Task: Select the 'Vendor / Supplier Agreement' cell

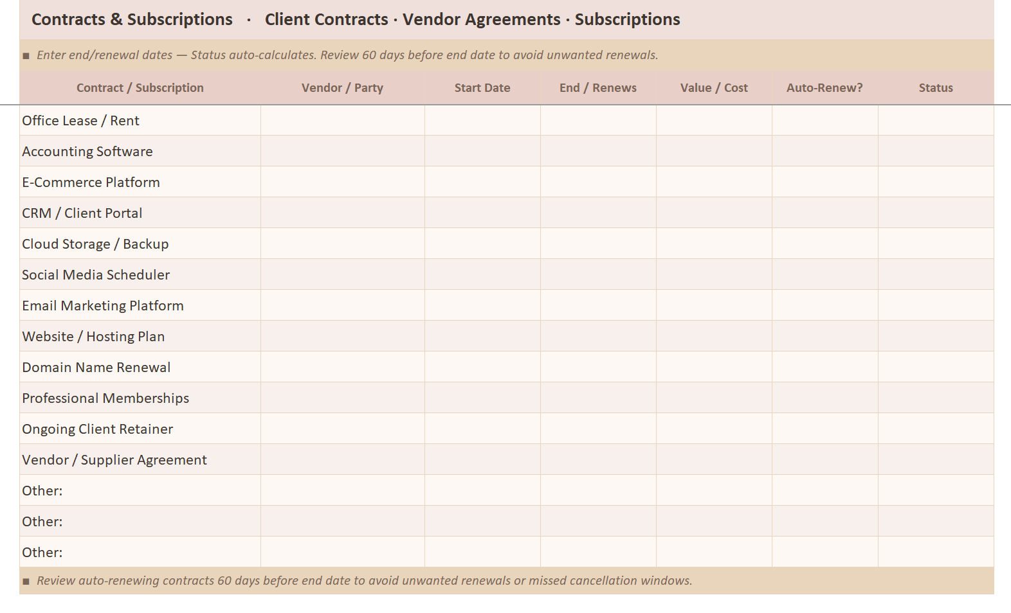Action: 140,459
